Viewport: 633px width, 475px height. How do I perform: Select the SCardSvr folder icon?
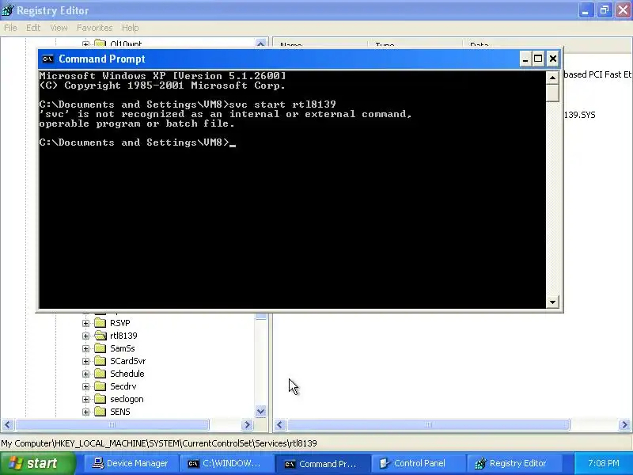(100, 361)
